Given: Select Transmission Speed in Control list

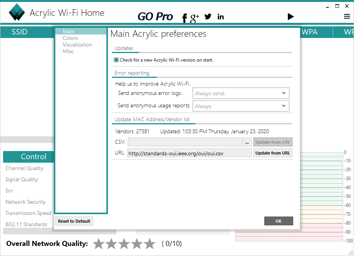Looking at the screenshot, I should [x=29, y=213].
